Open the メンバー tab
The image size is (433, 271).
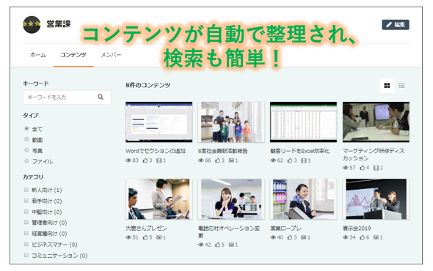(111, 55)
